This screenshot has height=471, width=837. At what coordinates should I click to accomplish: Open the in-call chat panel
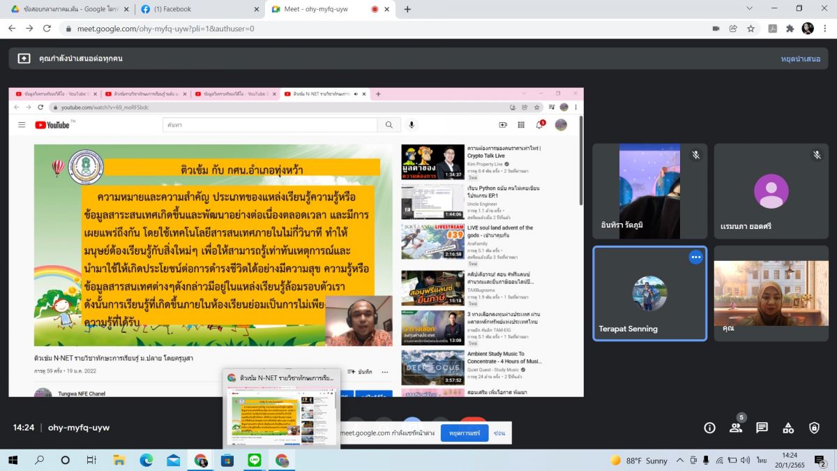click(762, 428)
